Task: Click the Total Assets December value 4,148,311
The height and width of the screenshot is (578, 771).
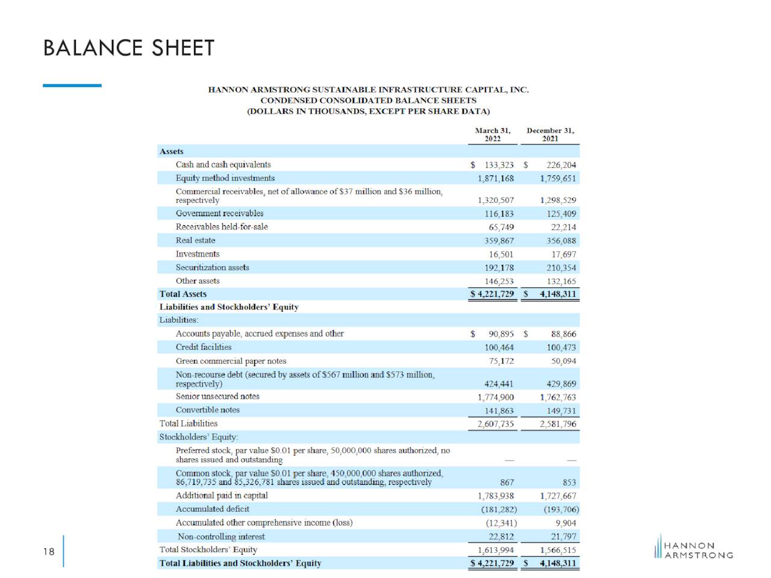Action: tap(558, 294)
